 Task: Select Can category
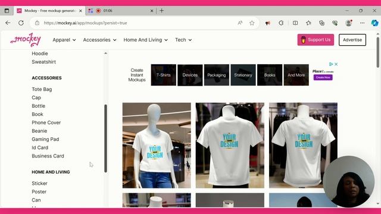[x=36, y=200]
